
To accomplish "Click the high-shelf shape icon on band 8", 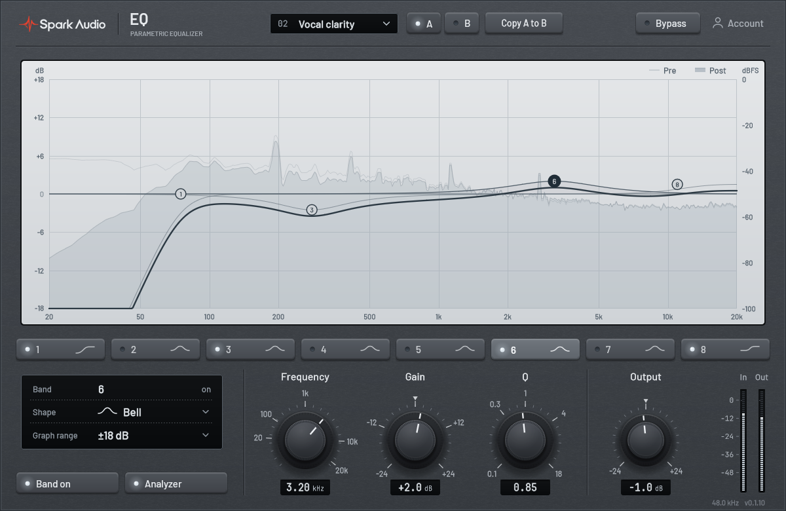I will point(751,350).
